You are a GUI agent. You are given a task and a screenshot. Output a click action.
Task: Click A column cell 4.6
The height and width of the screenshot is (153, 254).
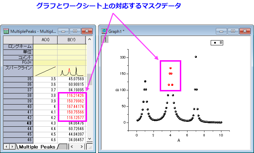pyautogui.click(x=45, y=140)
